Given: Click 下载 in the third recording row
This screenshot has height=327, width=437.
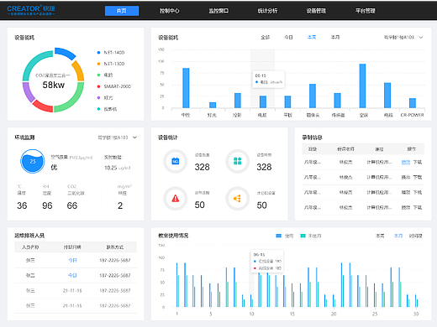Looking at the screenshot, I should pyautogui.click(x=418, y=192).
